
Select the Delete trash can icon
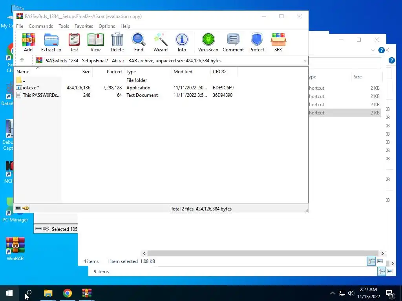click(117, 42)
